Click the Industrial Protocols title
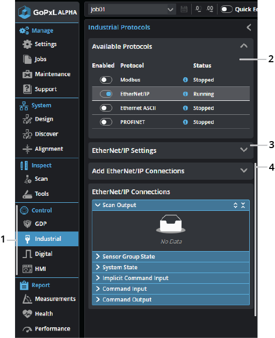 pyautogui.click(x=119, y=27)
